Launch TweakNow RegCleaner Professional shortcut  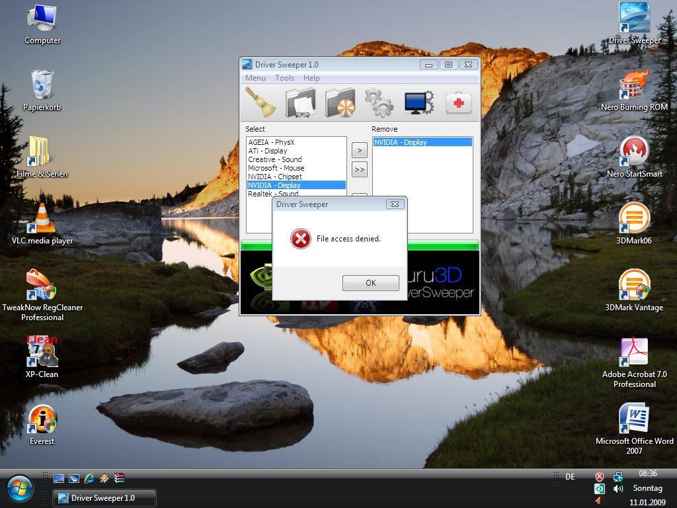[42, 296]
